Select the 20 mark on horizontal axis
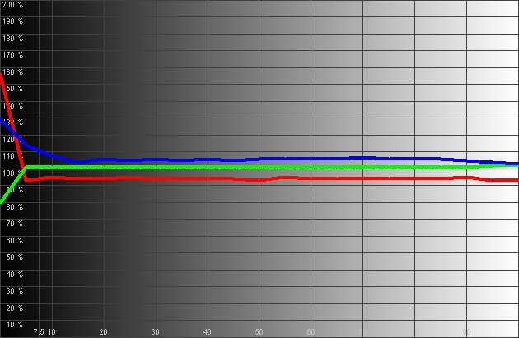 tap(104, 332)
